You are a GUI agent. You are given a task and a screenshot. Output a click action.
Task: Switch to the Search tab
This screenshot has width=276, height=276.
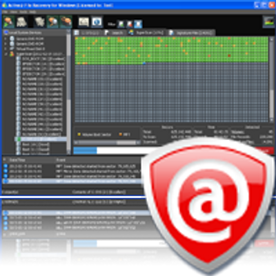coord(115,33)
